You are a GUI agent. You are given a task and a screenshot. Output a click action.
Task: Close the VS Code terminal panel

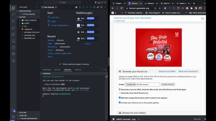106,70
